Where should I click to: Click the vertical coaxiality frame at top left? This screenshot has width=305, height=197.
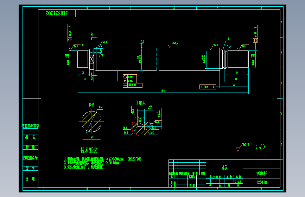[70, 33]
